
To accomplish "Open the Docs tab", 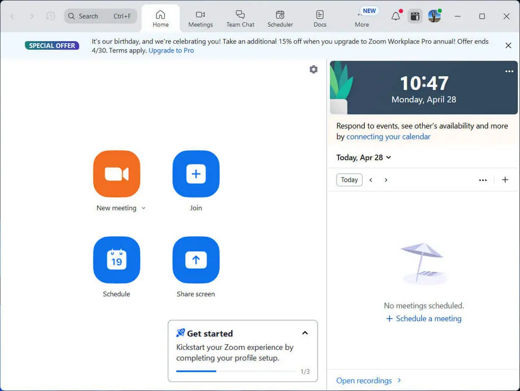I will [x=320, y=18].
